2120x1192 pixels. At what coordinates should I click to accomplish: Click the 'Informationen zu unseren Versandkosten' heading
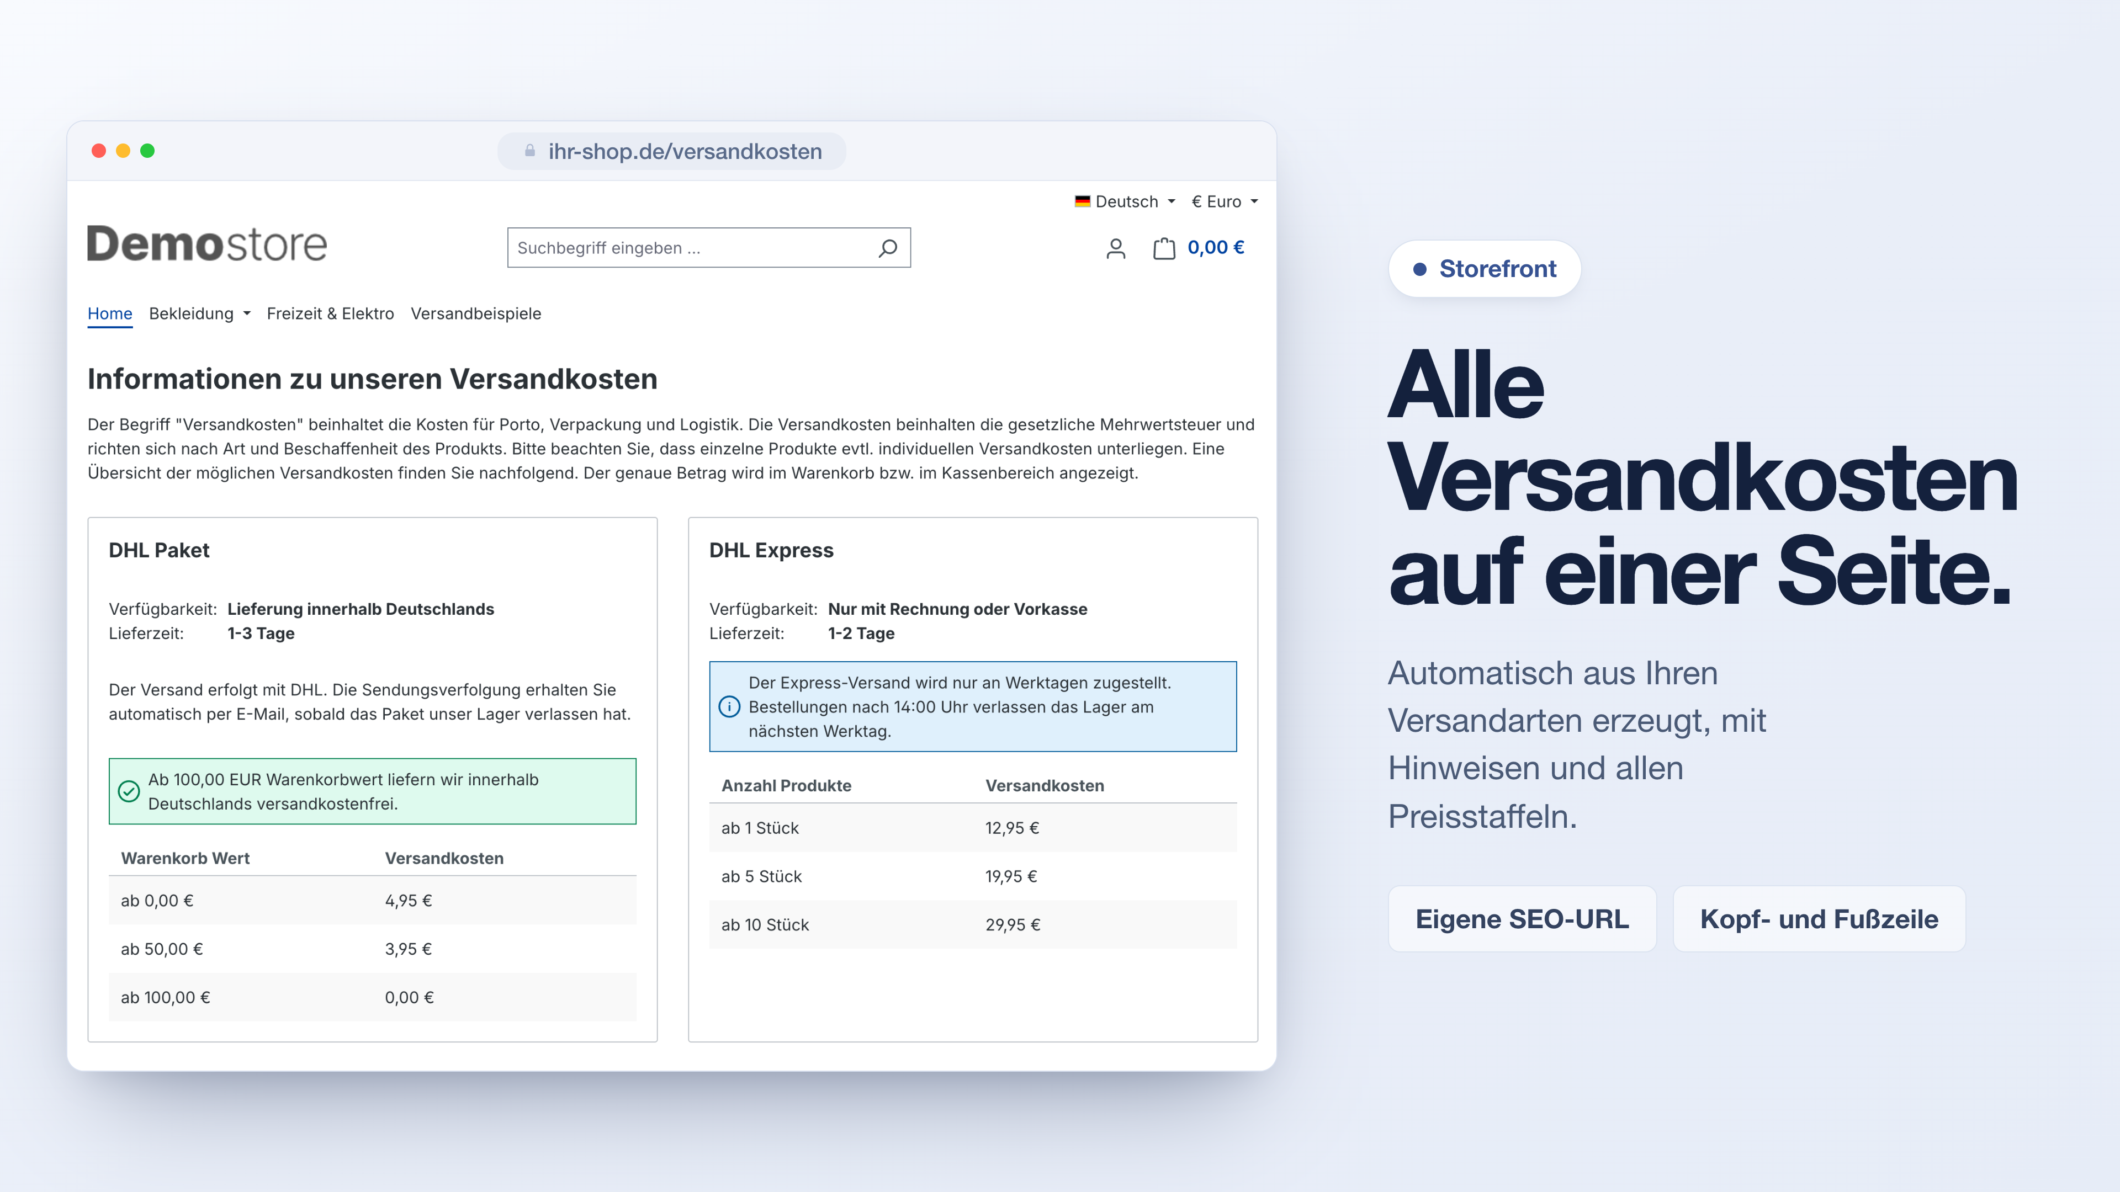(372, 379)
